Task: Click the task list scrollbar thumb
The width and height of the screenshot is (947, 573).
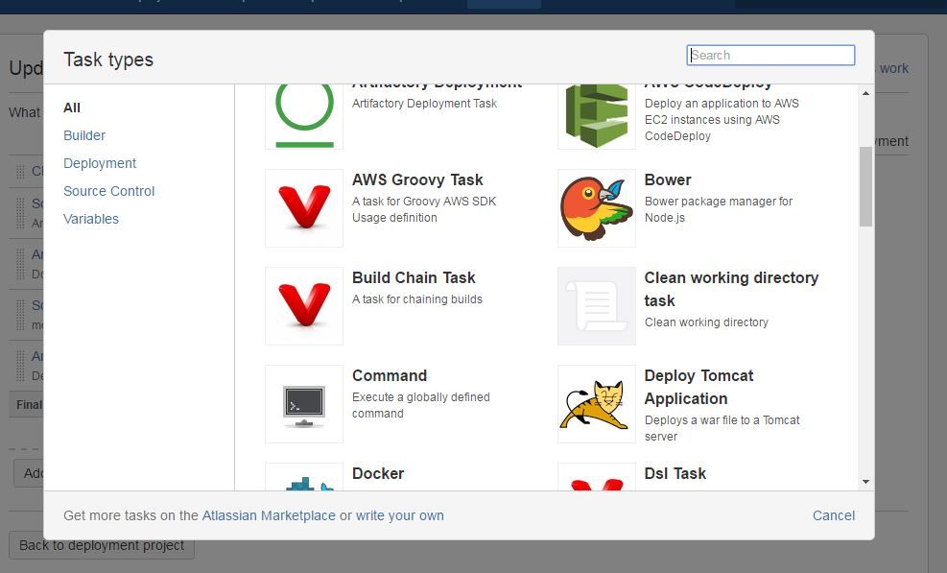Action: click(x=866, y=187)
